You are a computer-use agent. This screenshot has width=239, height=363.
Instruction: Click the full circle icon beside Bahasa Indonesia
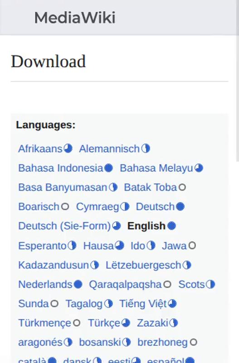[108, 168]
